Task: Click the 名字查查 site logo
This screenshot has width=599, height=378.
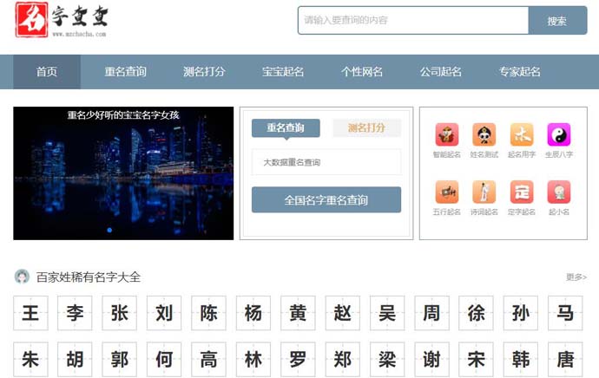Action: (x=62, y=19)
